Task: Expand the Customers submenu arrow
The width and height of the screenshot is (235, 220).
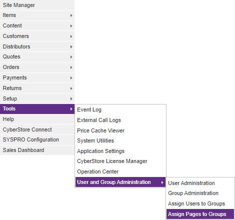Action: [71, 36]
